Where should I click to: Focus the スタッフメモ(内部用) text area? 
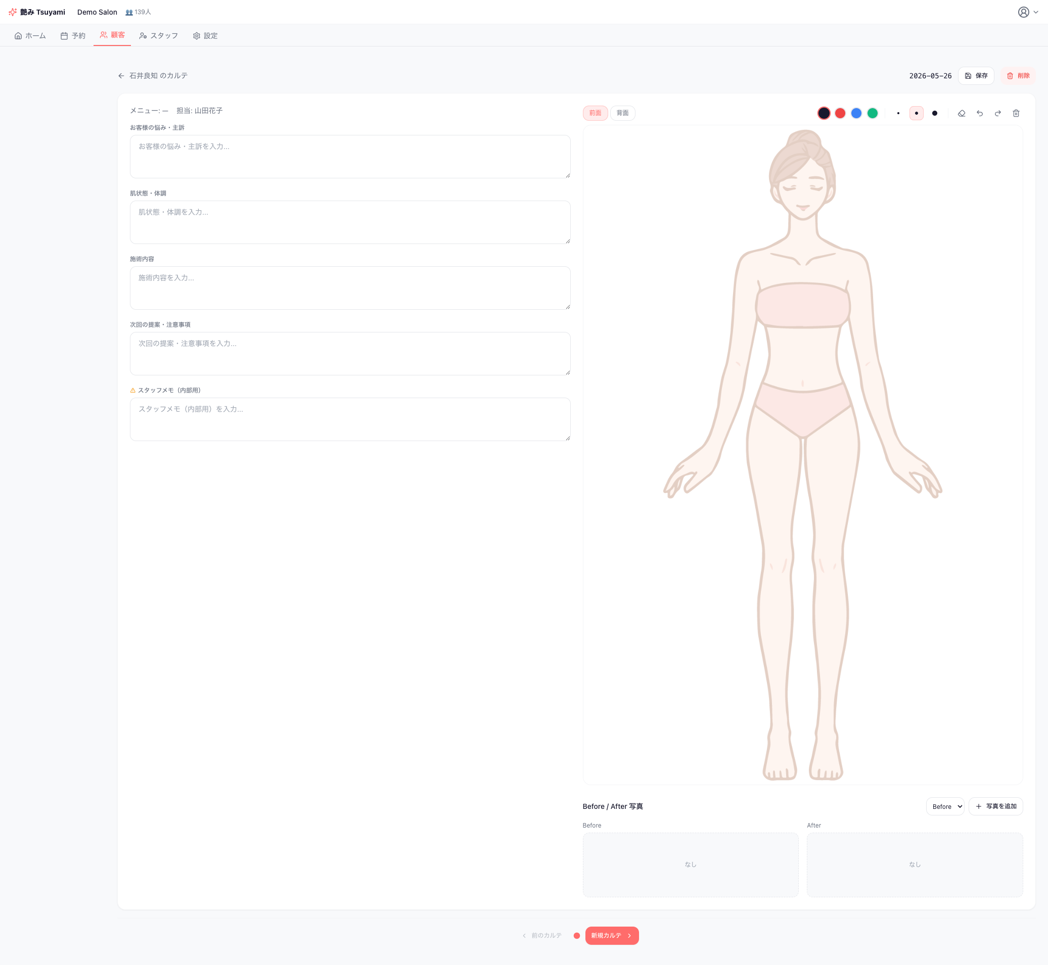coord(350,419)
